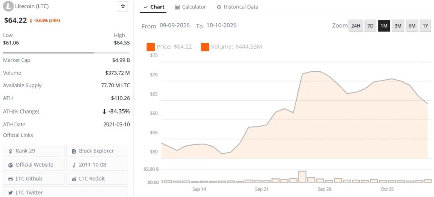
Task: Click the Sep 14 axis label
Action: (x=199, y=189)
